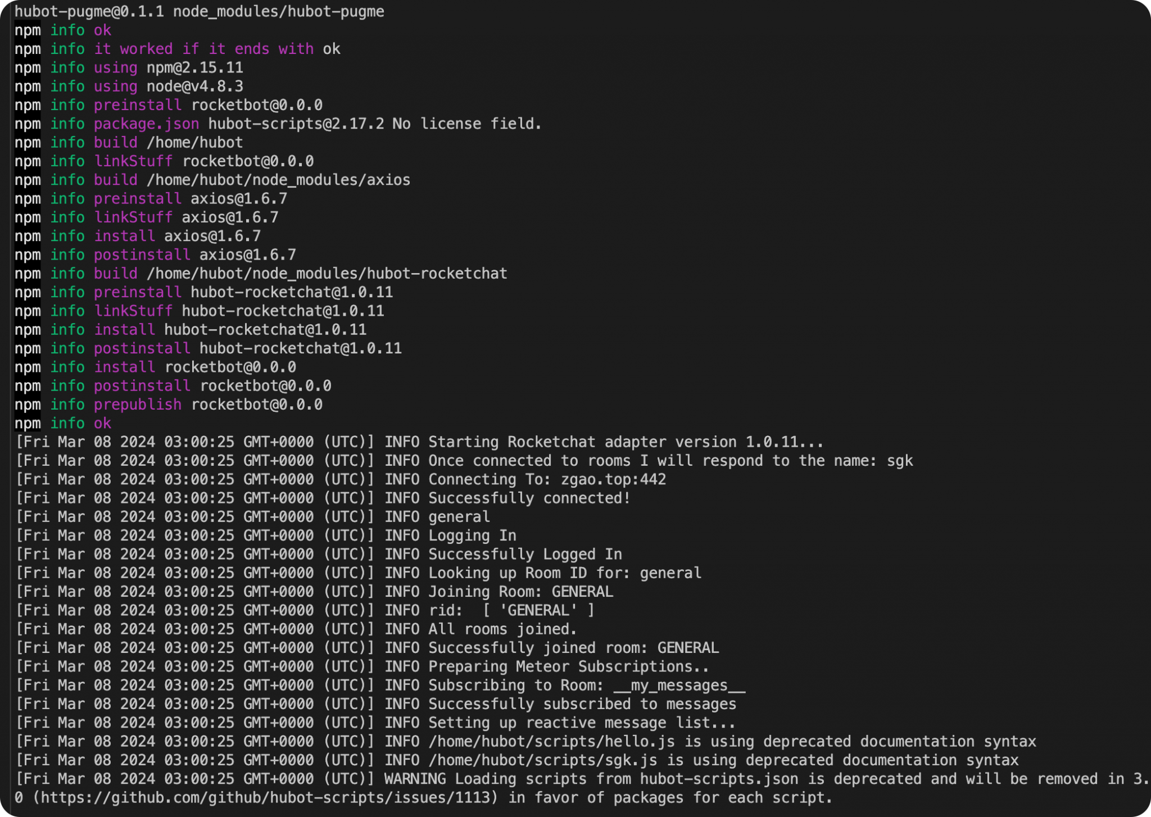Click the npm@2.15.11 version text

[x=194, y=67]
